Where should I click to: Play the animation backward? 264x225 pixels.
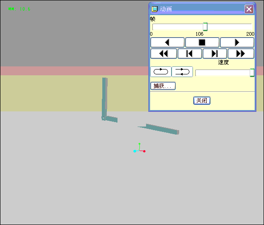168,42
